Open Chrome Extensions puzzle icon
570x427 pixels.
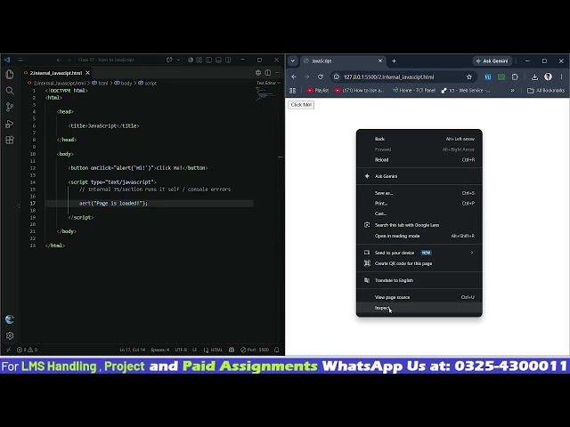point(515,77)
